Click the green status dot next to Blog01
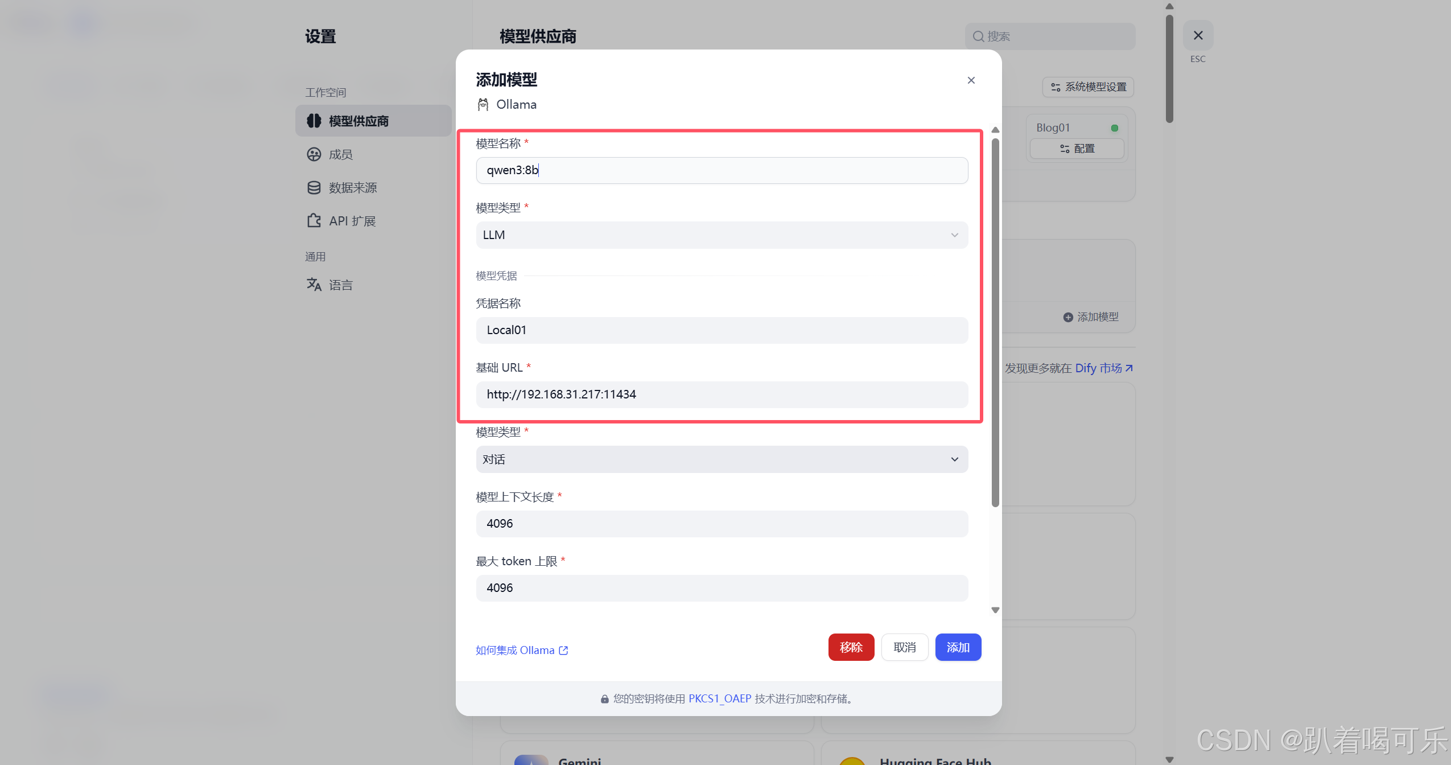This screenshot has height=765, width=1451. (1114, 128)
